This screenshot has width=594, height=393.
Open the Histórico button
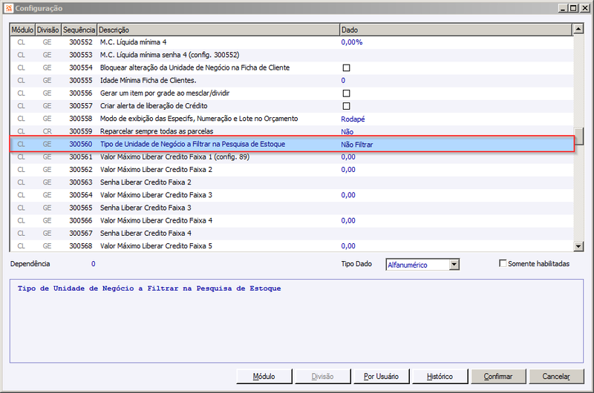click(x=440, y=377)
